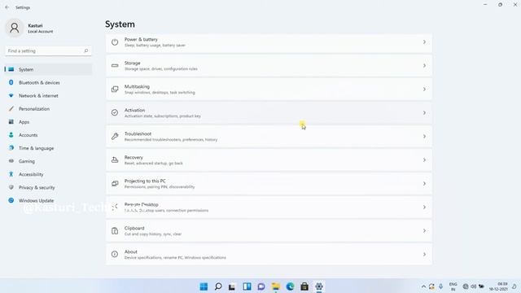The height and width of the screenshot is (293, 521).
Task: Open Remote Desktop settings row
Action: pos(269,208)
